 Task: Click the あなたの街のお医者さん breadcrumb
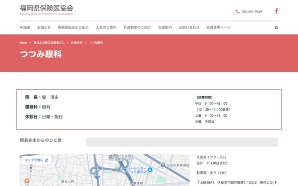point(49,43)
